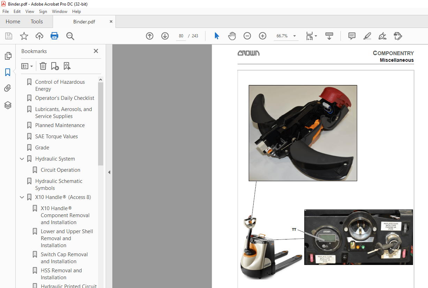The height and width of the screenshot is (288, 428).
Task: Switch to the Tools tab
Action: (37, 22)
